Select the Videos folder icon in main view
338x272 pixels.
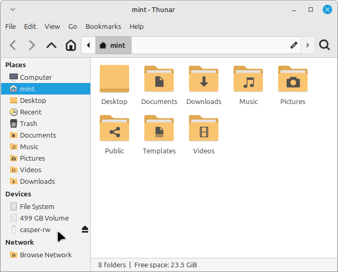[204, 128]
